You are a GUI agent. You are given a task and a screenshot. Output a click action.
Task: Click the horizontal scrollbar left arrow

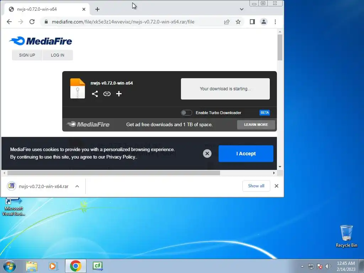point(4,173)
